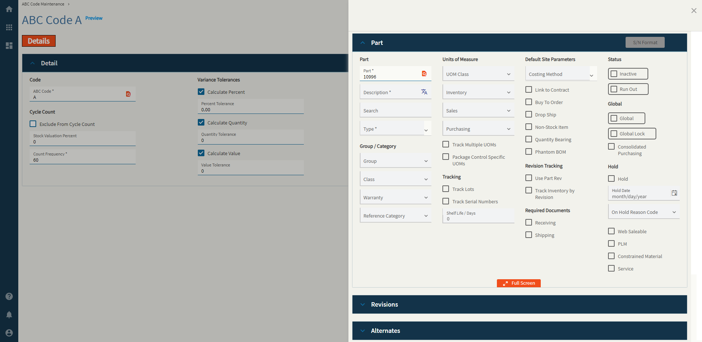Click the ABC Code Maintenance breadcrumb
Image resolution: width=702 pixels, height=342 pixels.
coord(43,4)
